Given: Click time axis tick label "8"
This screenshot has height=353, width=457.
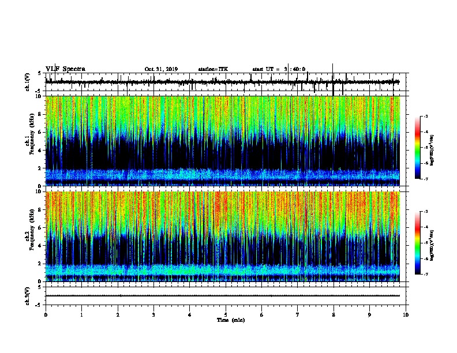Looking at the screenshot, I should pyautogui.click(x=334, y=315).
